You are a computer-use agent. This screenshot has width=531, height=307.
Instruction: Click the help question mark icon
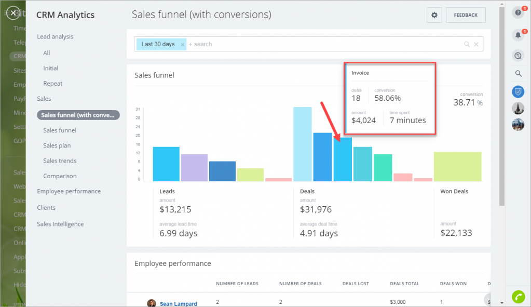tap(518, 14)
